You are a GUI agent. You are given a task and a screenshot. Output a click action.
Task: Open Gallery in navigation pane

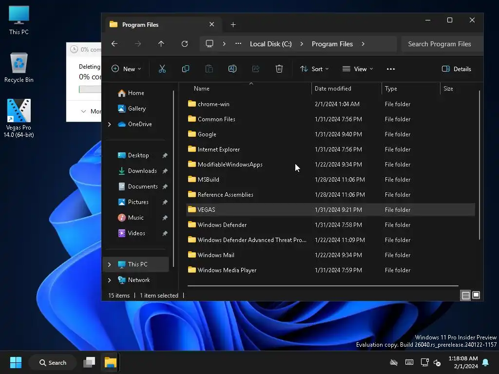point(137,109)
